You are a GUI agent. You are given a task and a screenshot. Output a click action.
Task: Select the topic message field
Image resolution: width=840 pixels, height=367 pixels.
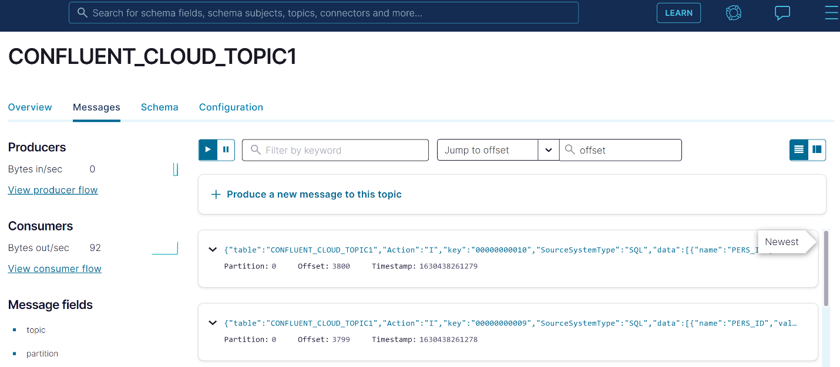pos(36,330)
